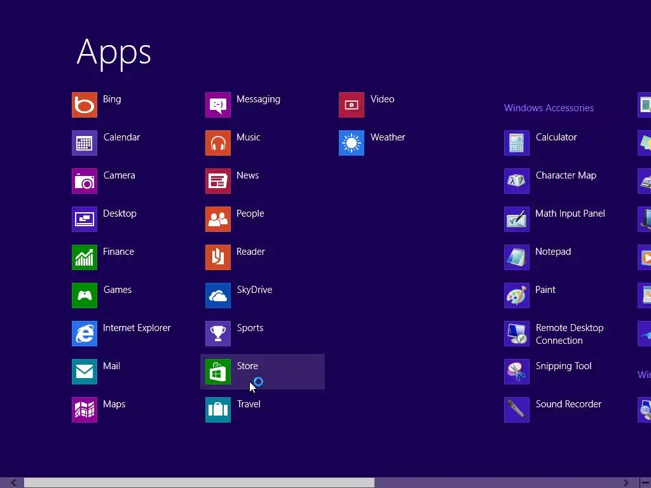Click the "Camera" label text
The image size is (651, 488).
(119, 175)
